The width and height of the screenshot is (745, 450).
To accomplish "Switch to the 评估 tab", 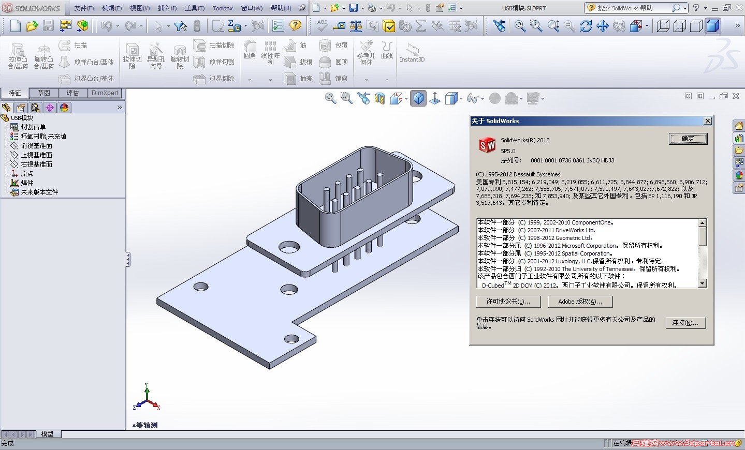I will click(72, 93).
